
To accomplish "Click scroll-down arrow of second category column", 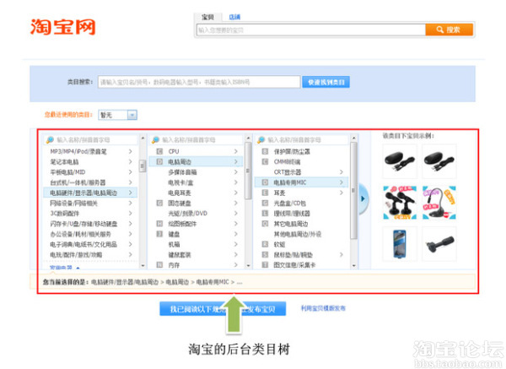I will [248, 266].
